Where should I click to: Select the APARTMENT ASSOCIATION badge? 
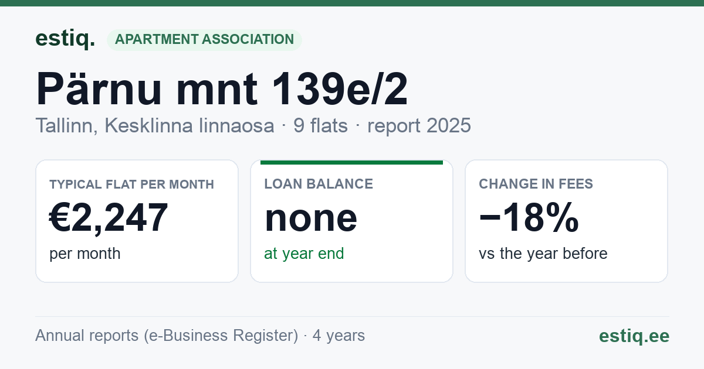pyautogui.click(x=204, y=39)
